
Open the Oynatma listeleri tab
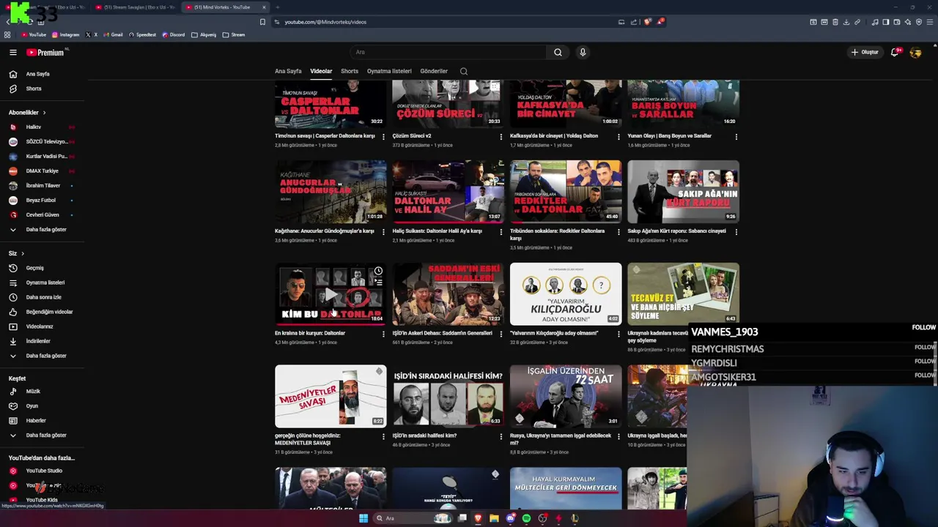pyautogui.click(x=389, y=71)
